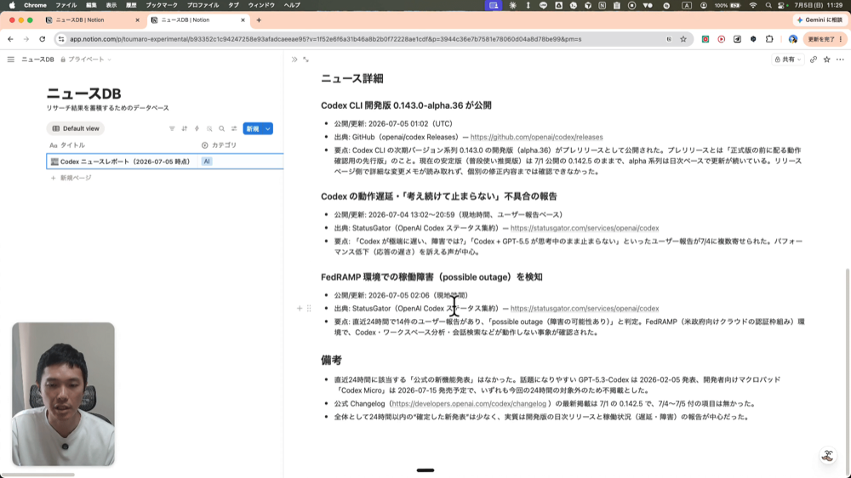The image size is (851, 478).
Task: Open Chrome three-dot menu
Action: point(841,39)
